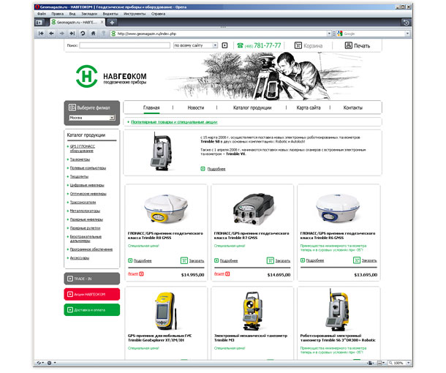This screenshot has width=446, height=373.
Task: Click the Печать print button
Action: point(358,45)
